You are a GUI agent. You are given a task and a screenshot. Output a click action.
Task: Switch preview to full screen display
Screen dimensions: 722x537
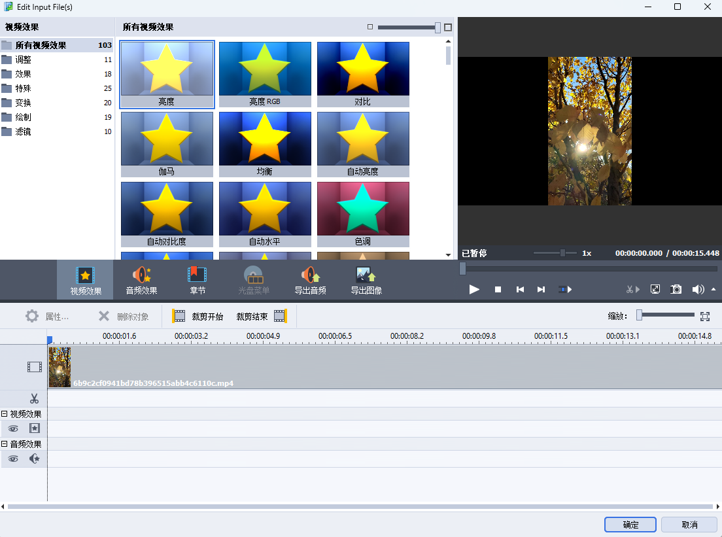point(655,289)
